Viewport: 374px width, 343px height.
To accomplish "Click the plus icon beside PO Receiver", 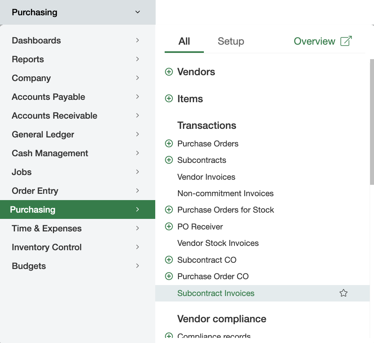I will pos(169,226).
